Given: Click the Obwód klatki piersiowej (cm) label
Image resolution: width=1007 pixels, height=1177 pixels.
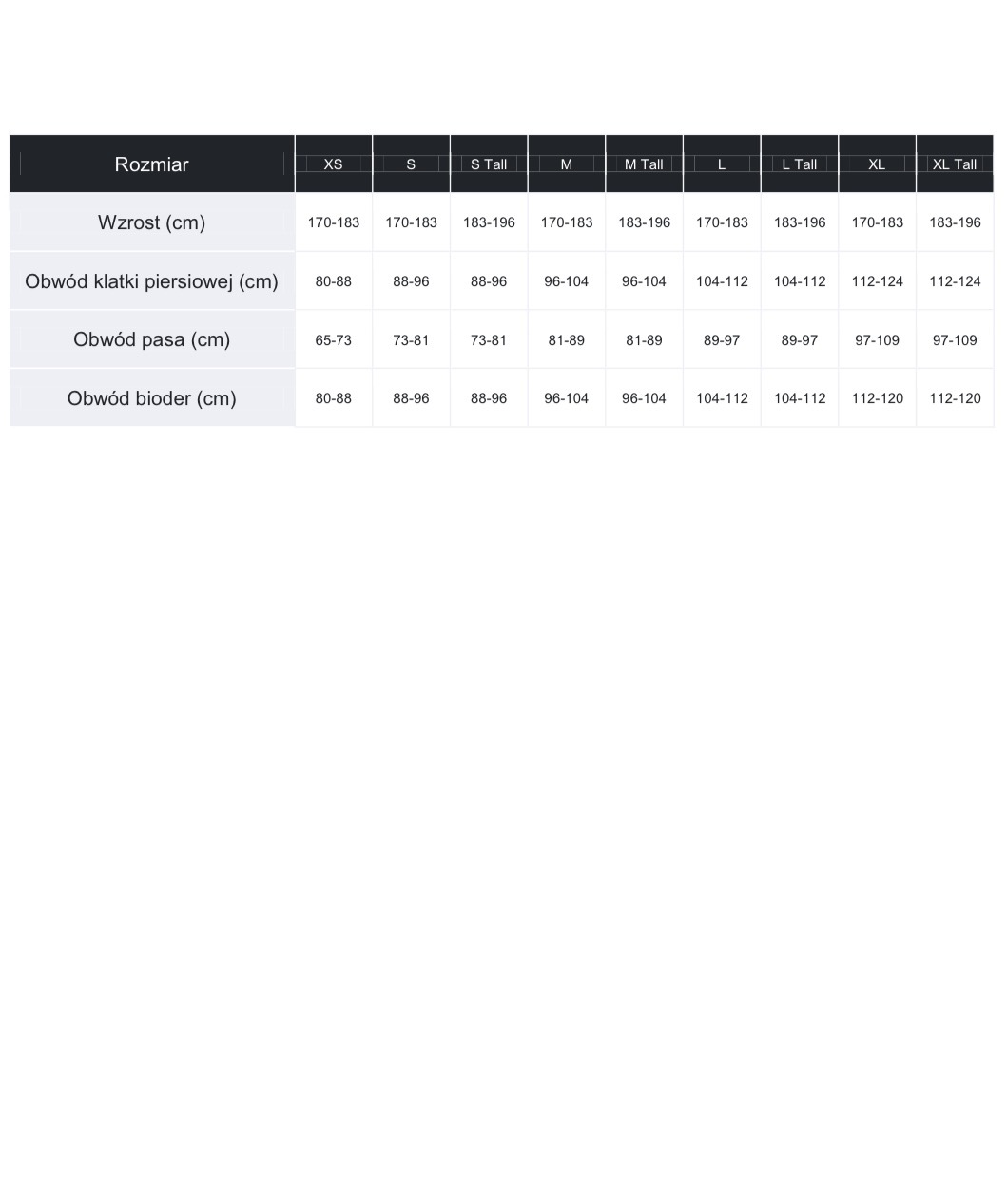Looking at the screenshot, I should (151, 281).
